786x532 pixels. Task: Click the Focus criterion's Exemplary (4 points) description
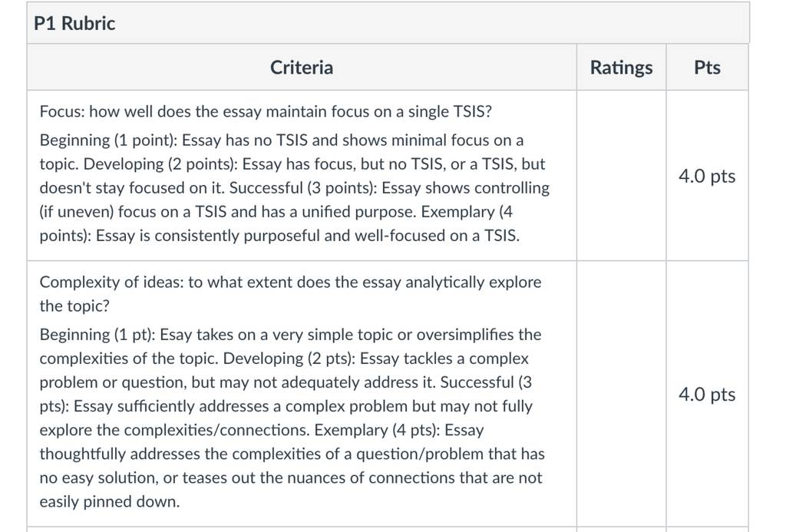pos(279,223)
